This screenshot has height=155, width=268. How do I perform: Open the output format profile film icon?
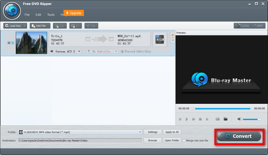click(x=160, y=39)
